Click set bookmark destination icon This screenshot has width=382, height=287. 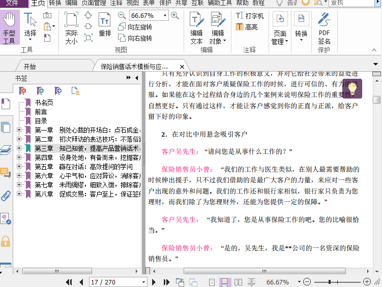tap(58, 91)
